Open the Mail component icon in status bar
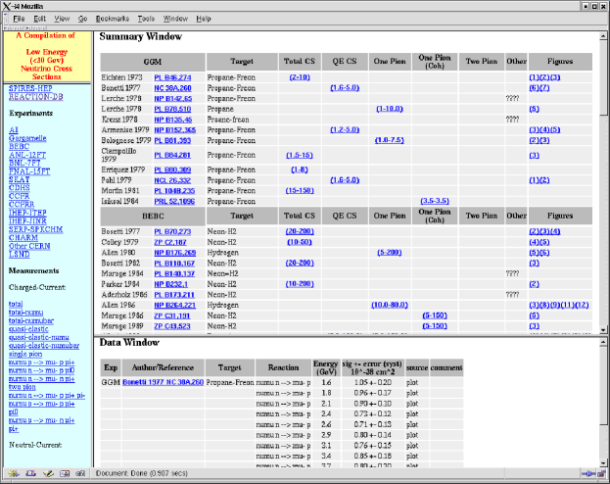The height and width of the screenshot is (484, 610). (x=30, y=473)
